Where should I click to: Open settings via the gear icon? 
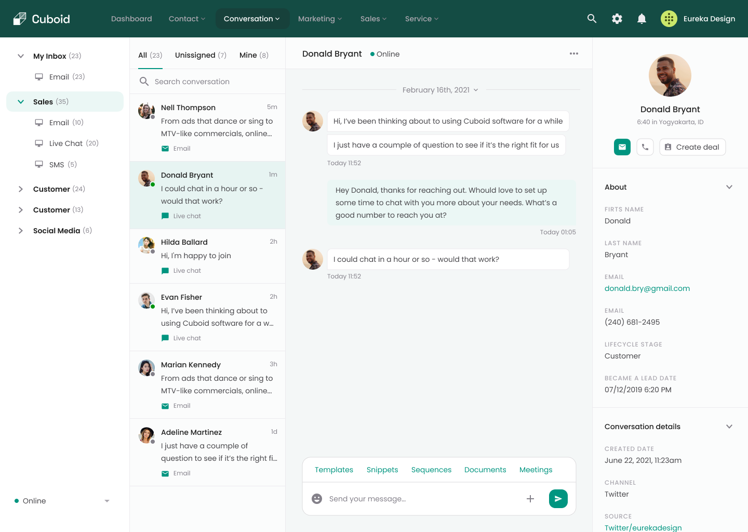617,19
